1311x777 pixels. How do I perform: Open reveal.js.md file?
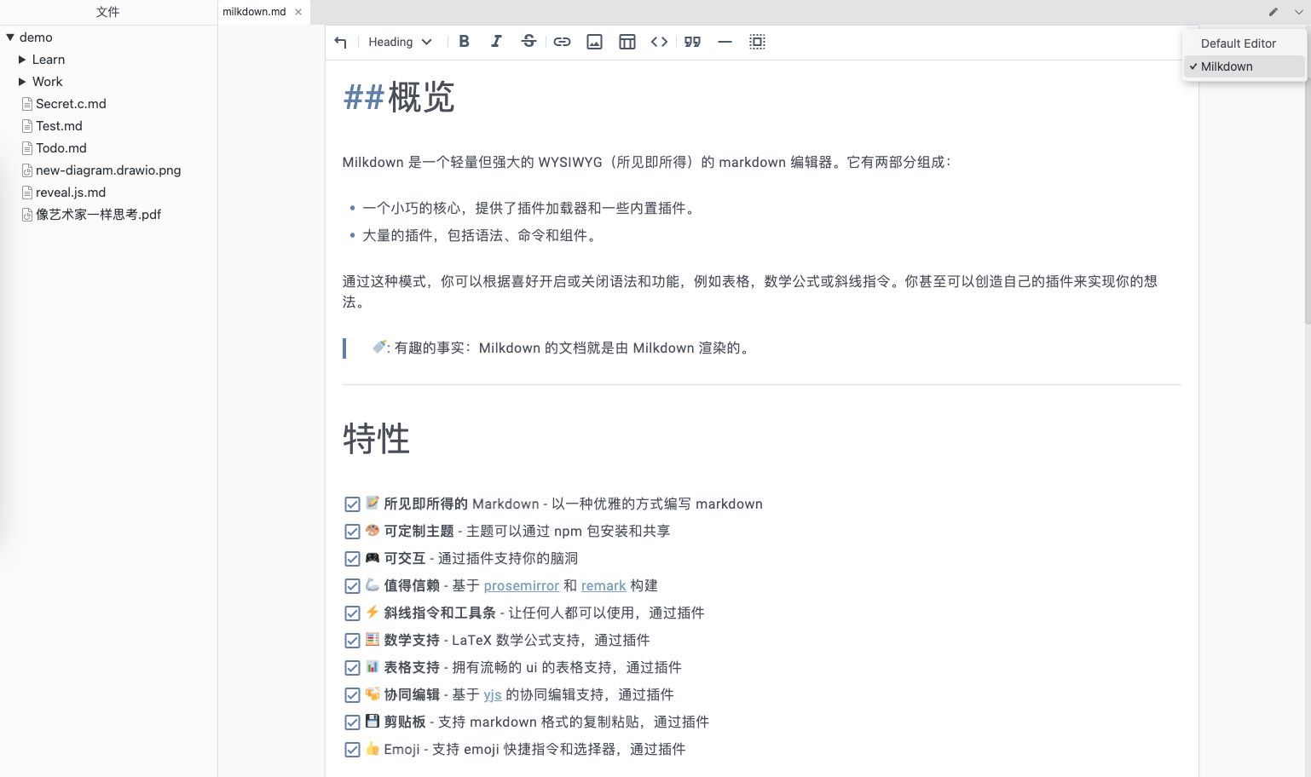(71, 193)
